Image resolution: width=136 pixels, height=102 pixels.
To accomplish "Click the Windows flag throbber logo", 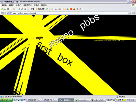I will point(133,5).
